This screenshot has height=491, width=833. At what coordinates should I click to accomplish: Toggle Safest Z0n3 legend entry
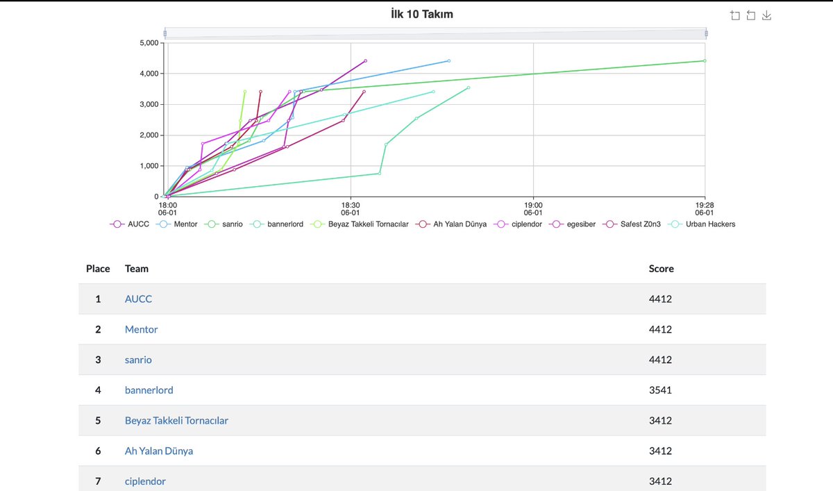click(632, 224)
